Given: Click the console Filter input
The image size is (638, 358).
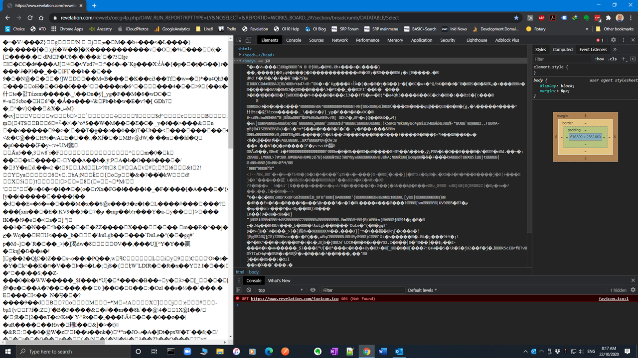Looking at the screenshot, I should (363, 290).
